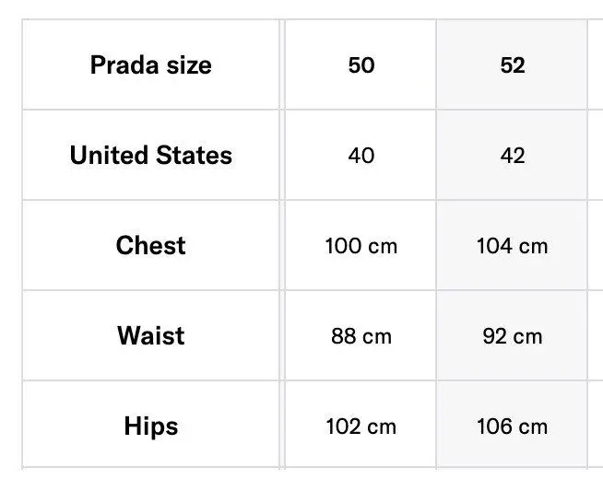The width and height of the screenshot is (603, 479).
Task: Select the 106 cm hips measurement
Action: [x=513, y=426]
